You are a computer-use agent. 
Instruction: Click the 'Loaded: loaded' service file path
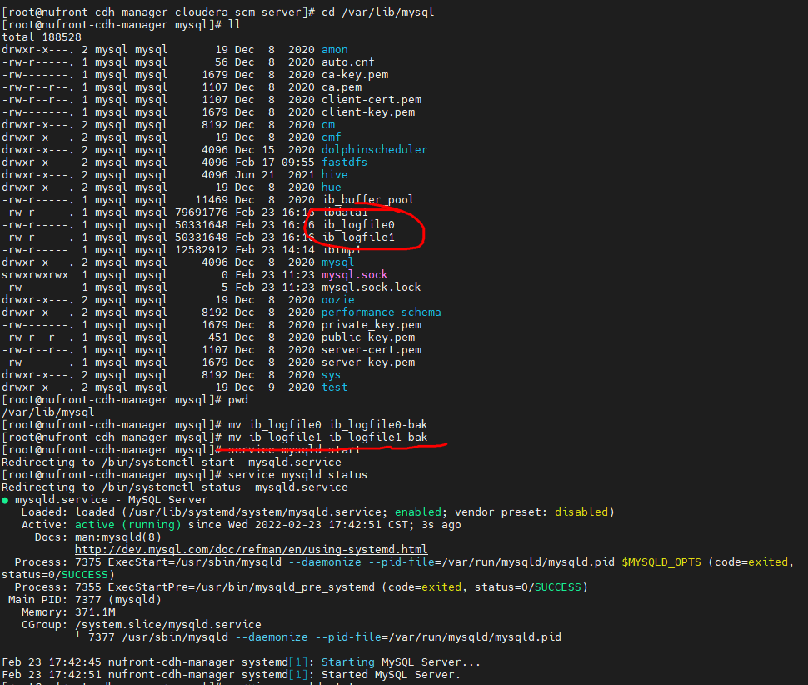[x=255, y=512]
